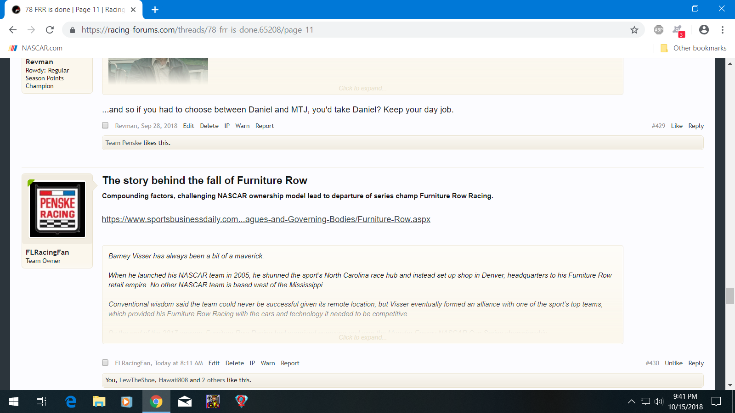Open the Mail app in taskbar
Viewport: 735px width, 413px height.
[184, 402]
